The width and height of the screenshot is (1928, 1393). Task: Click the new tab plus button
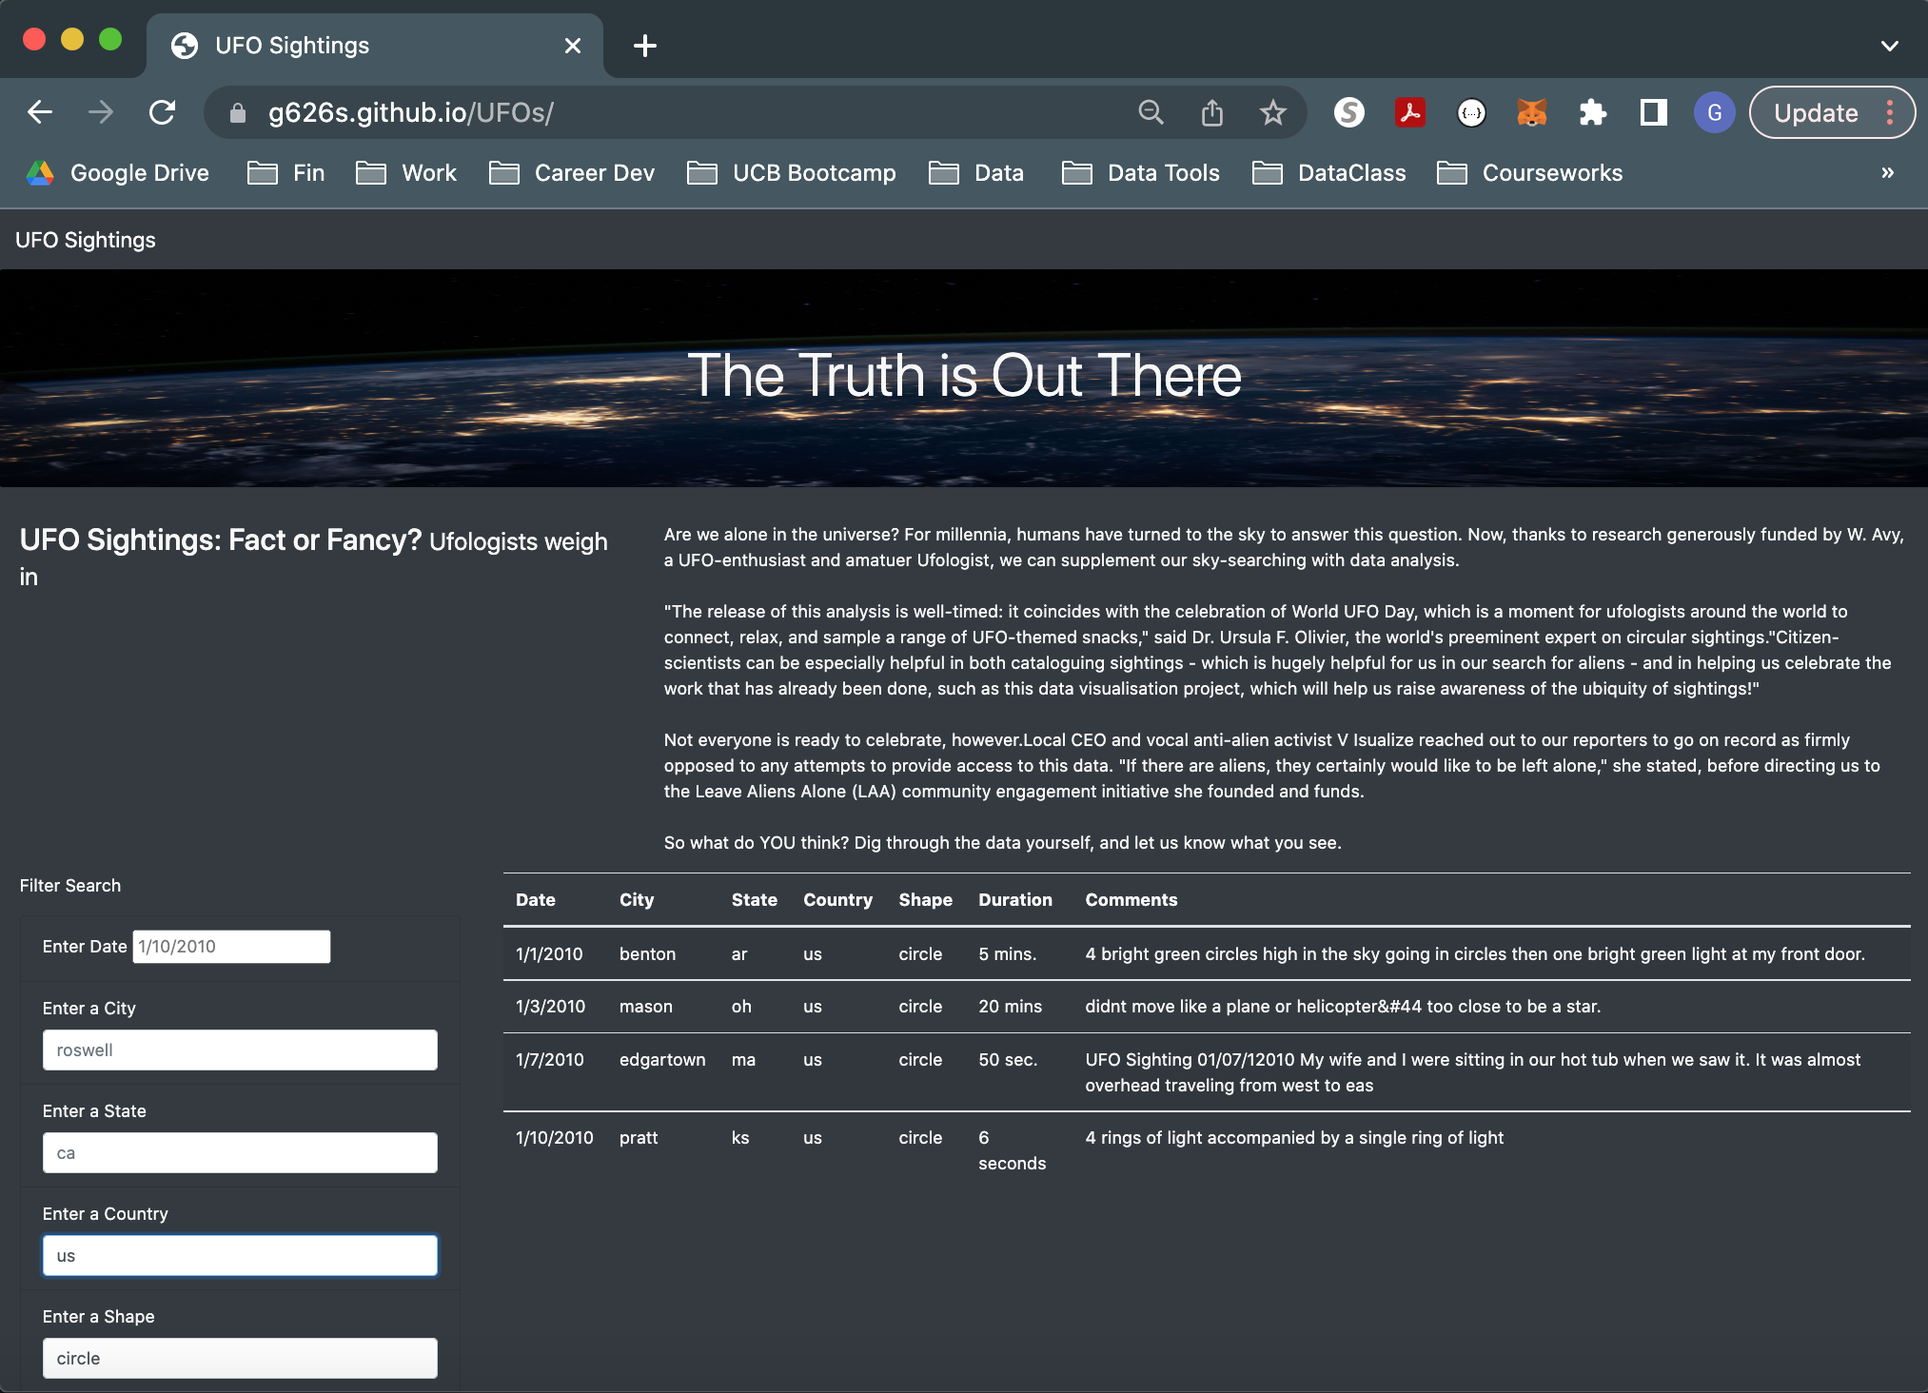click(x=646, y=46)
